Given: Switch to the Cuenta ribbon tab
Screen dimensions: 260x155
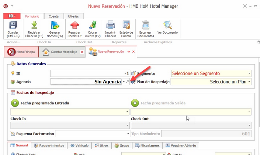Looking at the screenshot, I should coord(53,16).
